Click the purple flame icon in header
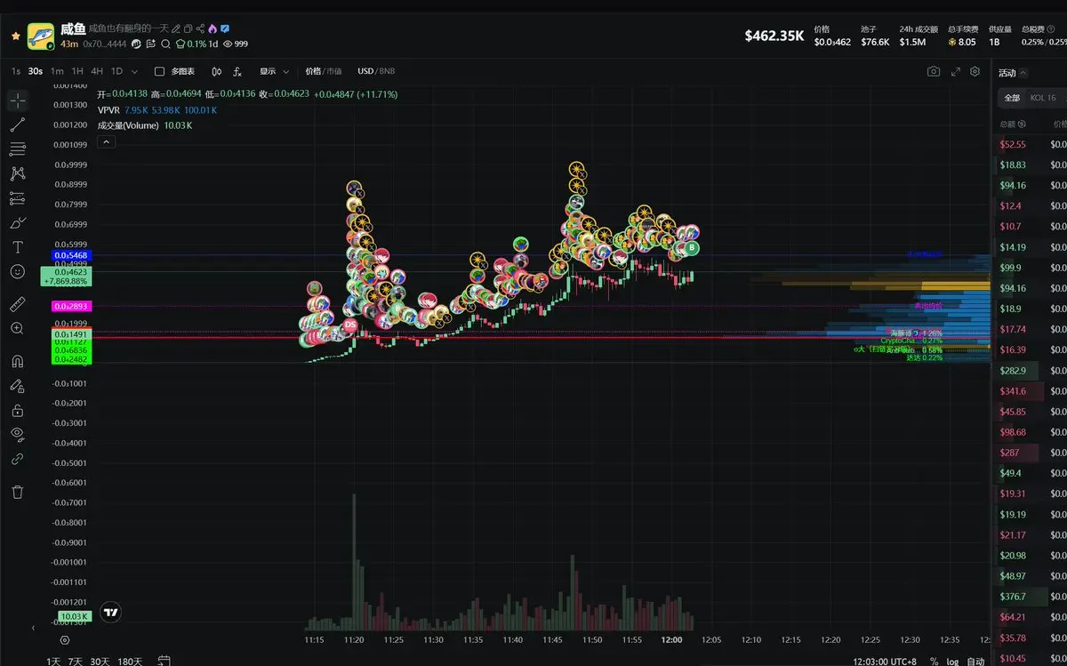 [x=213, y=28]
